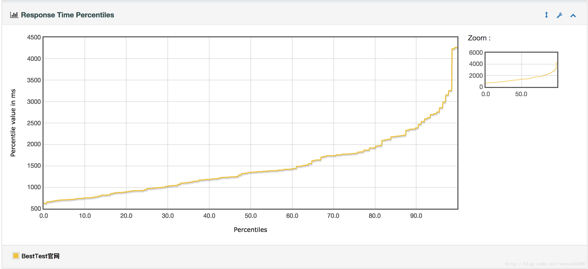This screenshot has height=269, width=588.
Task: Click the Percentile value in ms axis title
Action: coord(13,123)
